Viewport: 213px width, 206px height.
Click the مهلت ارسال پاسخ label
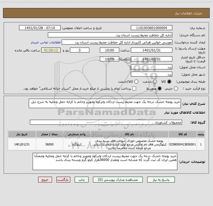pos(190,50)
